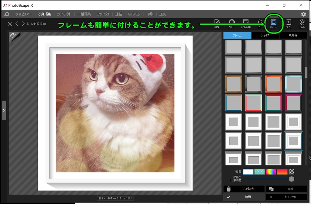Open the Tools (道具) palette icon

[x=302, y=24]
